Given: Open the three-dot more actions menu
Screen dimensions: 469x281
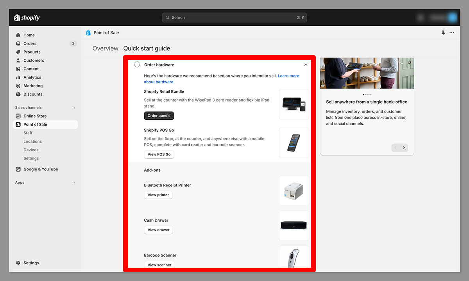Looking at the screenshot, I should [x=452, y=33].
